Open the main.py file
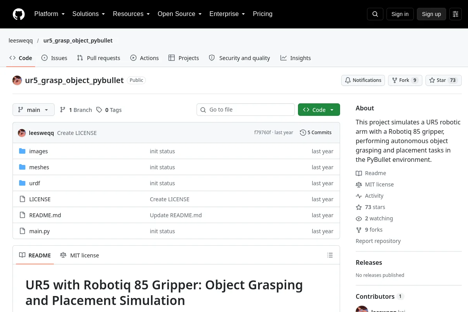 (x=39, y=231)
